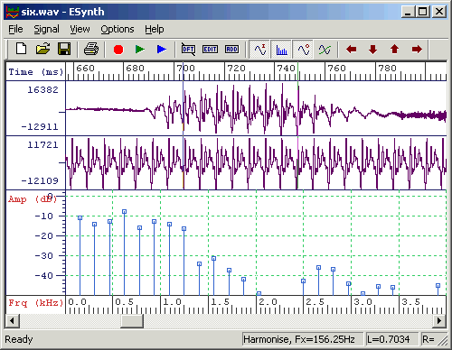Toggle the spectrum bars display

[x=281, y=49]
